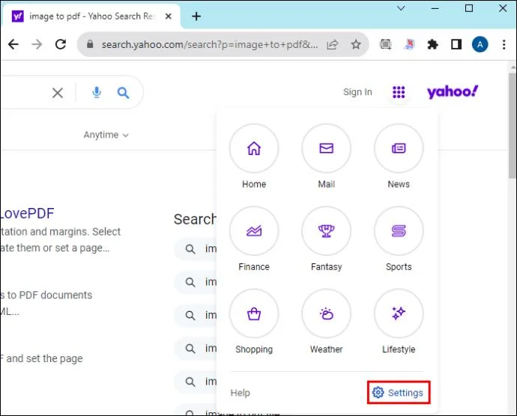Click the pinned extension icon beside the puzzle

(409, 44)
